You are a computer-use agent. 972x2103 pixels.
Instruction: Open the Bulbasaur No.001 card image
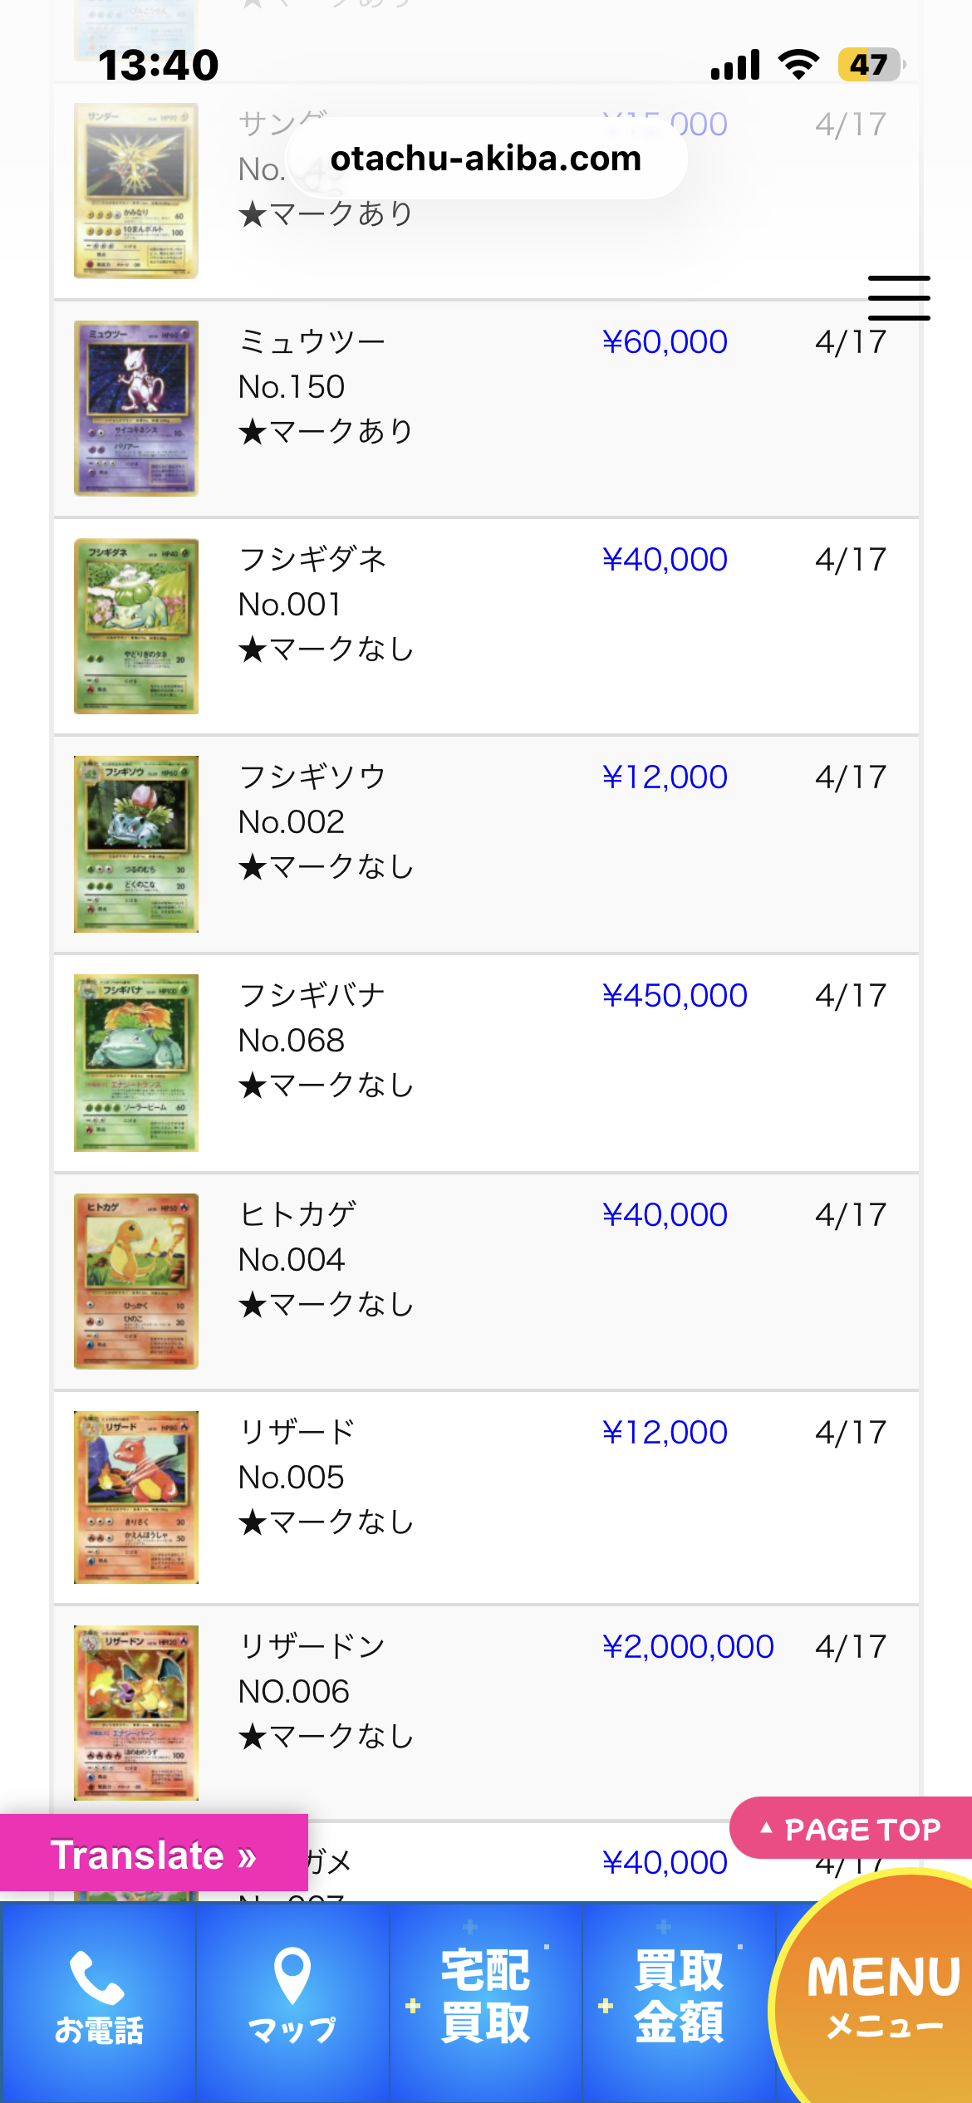(x=136, y=626)
